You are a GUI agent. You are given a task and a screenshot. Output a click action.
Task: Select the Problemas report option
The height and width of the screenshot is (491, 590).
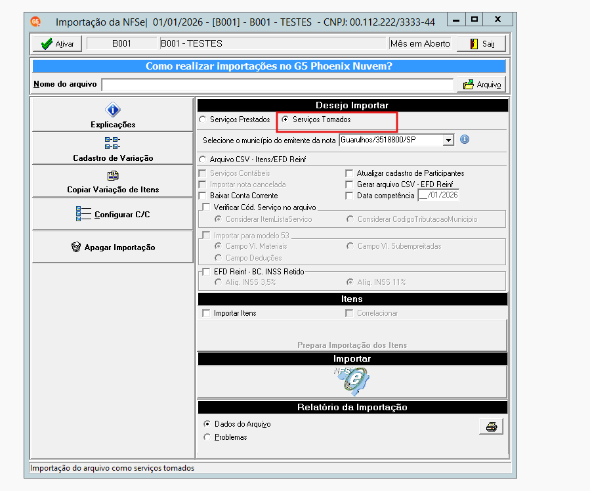tap(207, 437)
